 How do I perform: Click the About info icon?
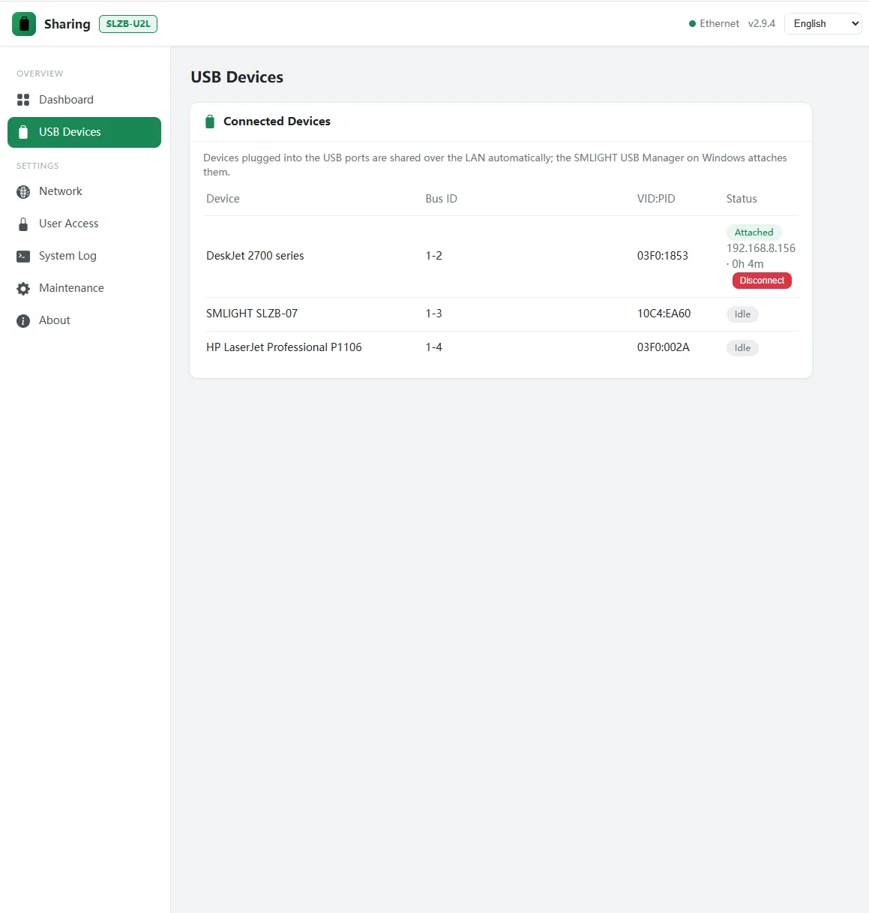pos(23,320)
